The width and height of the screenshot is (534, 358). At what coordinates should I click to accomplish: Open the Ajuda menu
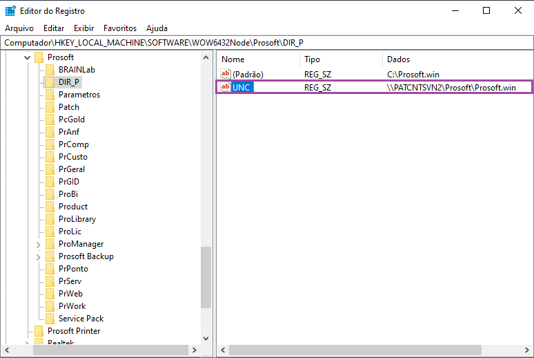(157, 28)
